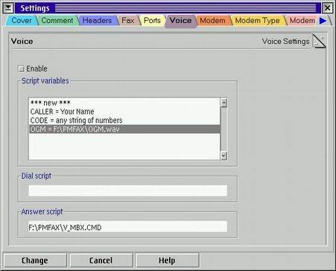This screenshot has width=336, height=271.
Task: Close the Settings window
Action: pos(328,8)
